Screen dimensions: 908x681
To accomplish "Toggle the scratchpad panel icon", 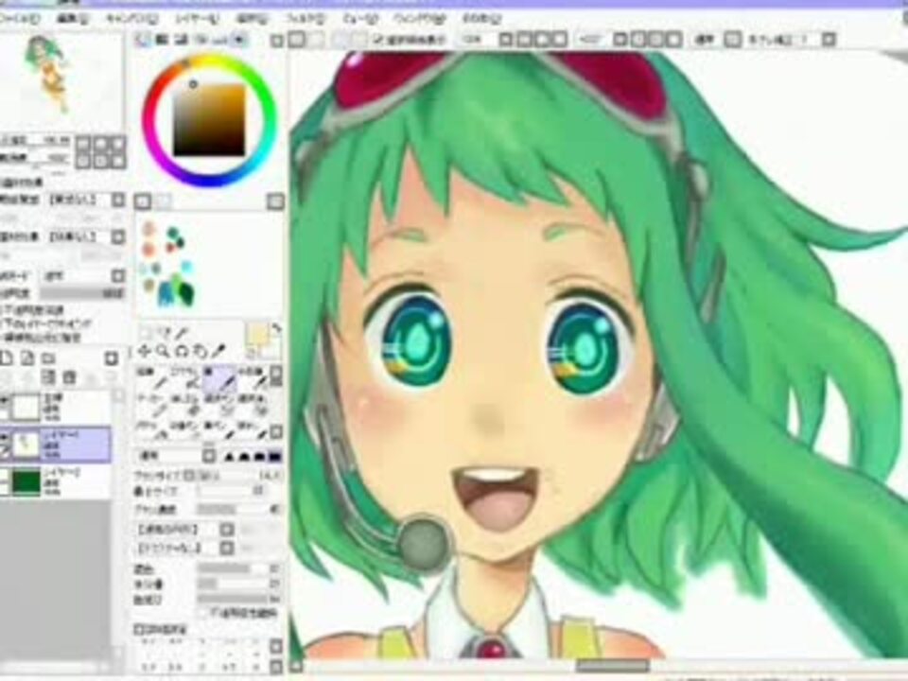I will [238, 40].
